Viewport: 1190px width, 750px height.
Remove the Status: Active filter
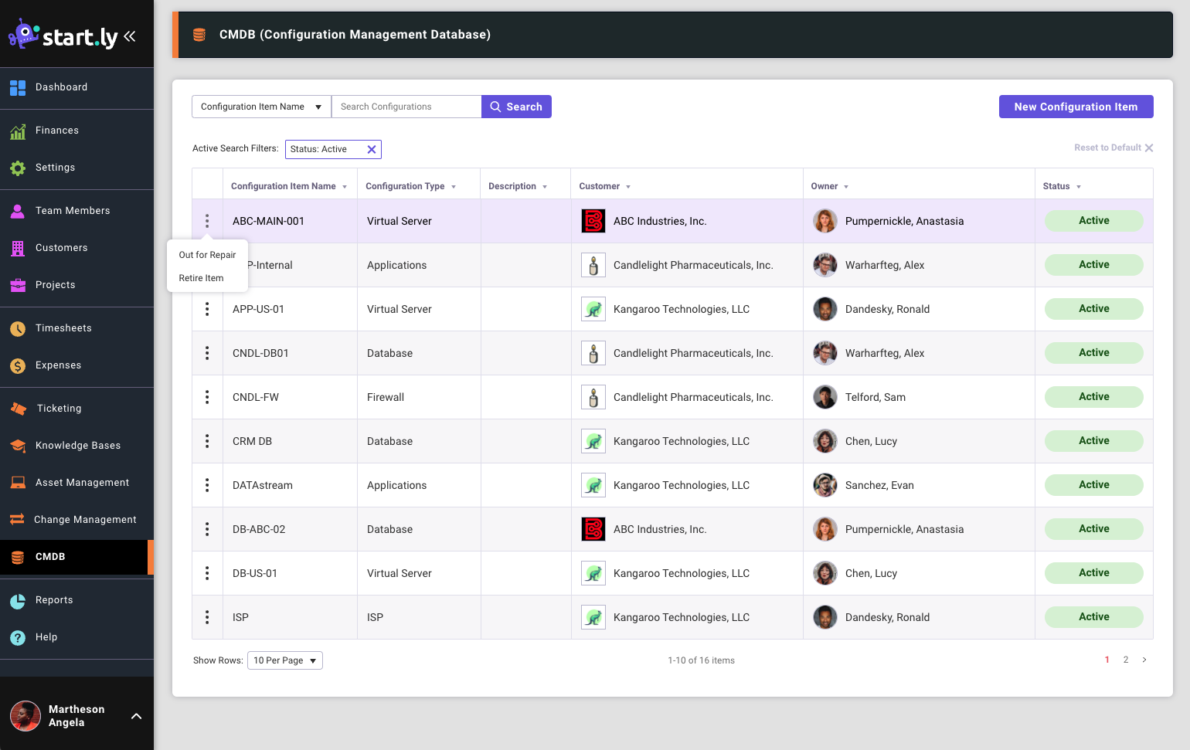pos(372,150)
